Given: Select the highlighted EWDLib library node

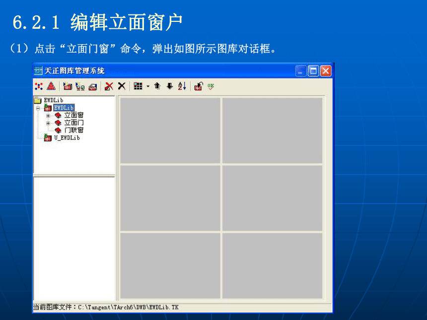Looking at the screenshot, I should pyautogui.click(x=64, y=108).
